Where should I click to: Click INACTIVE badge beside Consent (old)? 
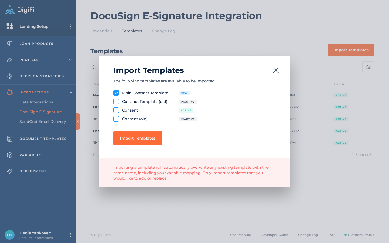tap(187, 119)
